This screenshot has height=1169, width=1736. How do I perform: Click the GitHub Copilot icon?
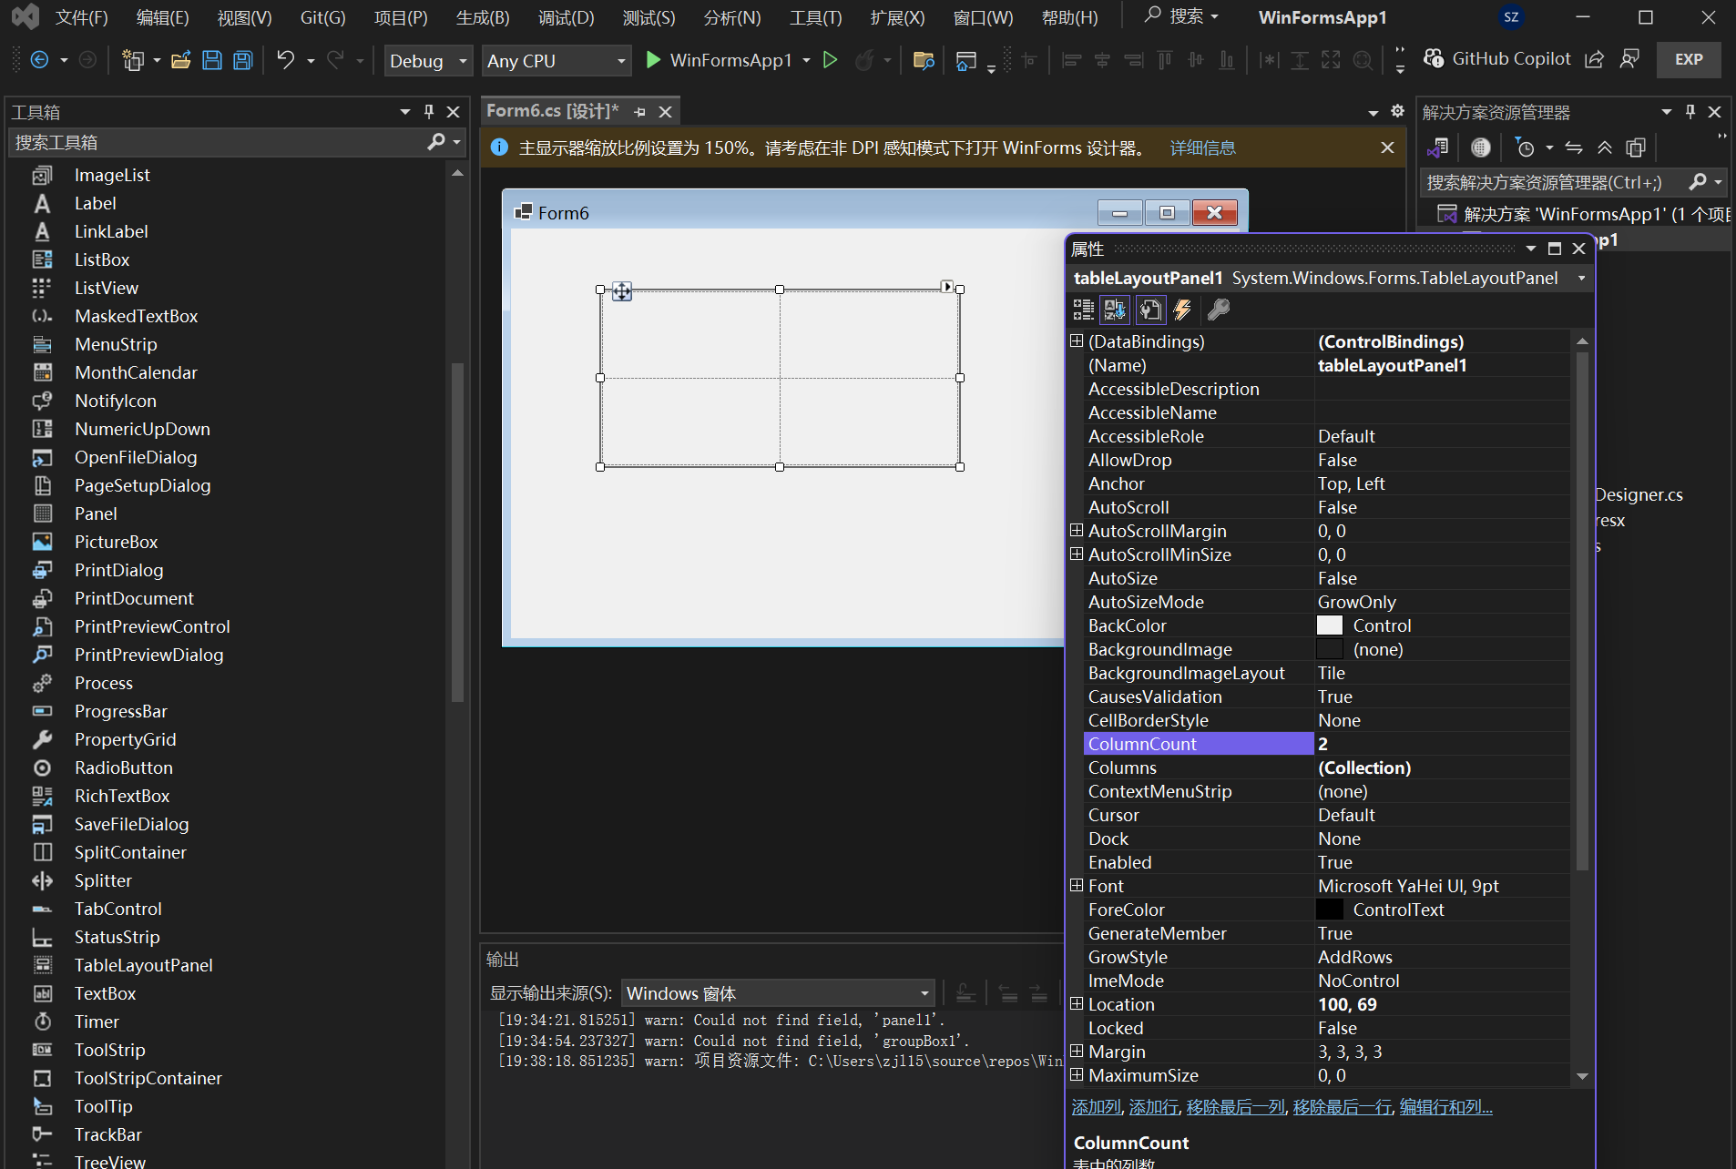coord(1434,58)
